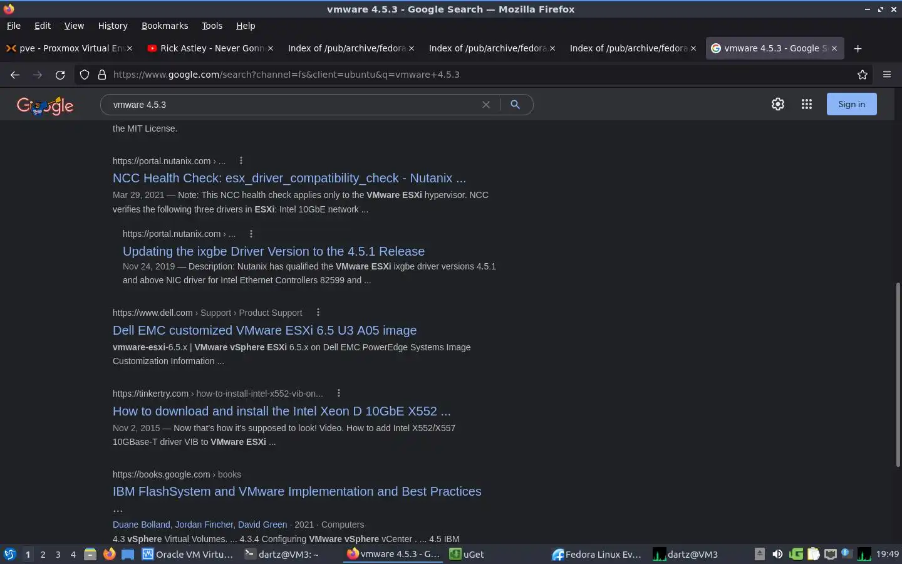Open the tracking protection shield icon
The height and width of the screenshot is (564, 902).
(85, 75)
